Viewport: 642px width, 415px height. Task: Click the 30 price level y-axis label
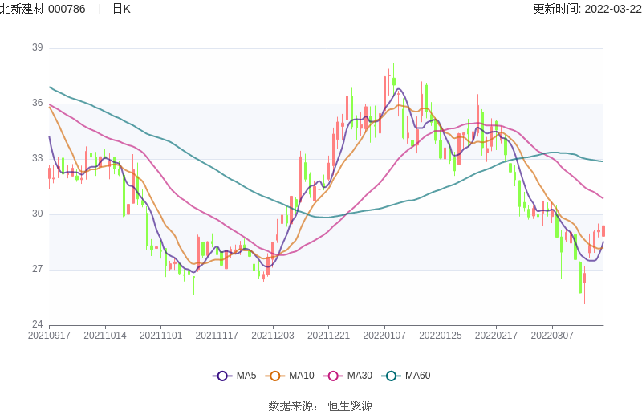[x=38, y=214]
